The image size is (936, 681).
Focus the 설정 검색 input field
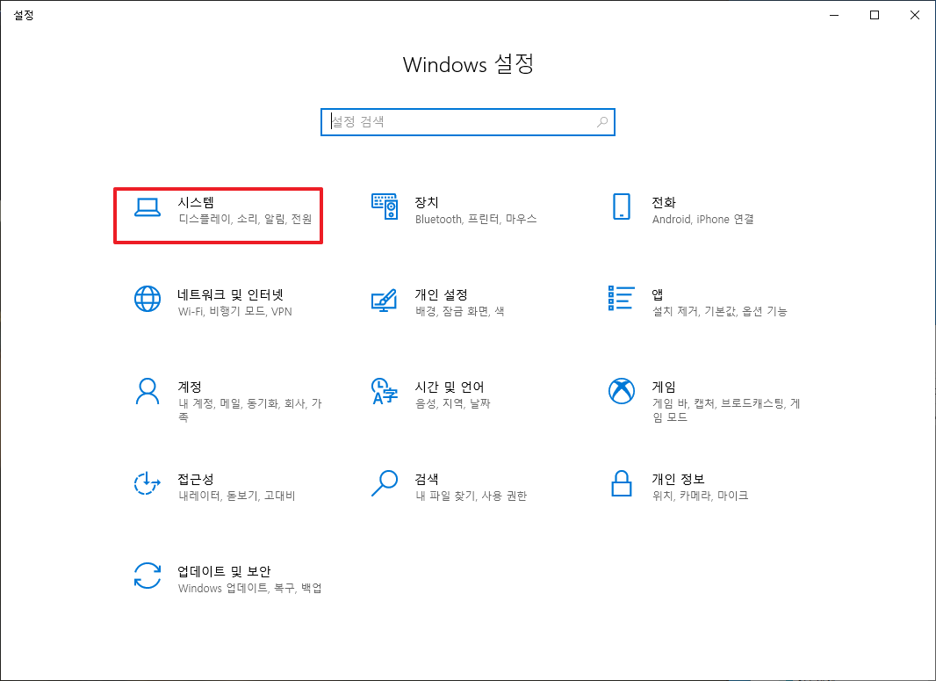click(x=467, y=122)
